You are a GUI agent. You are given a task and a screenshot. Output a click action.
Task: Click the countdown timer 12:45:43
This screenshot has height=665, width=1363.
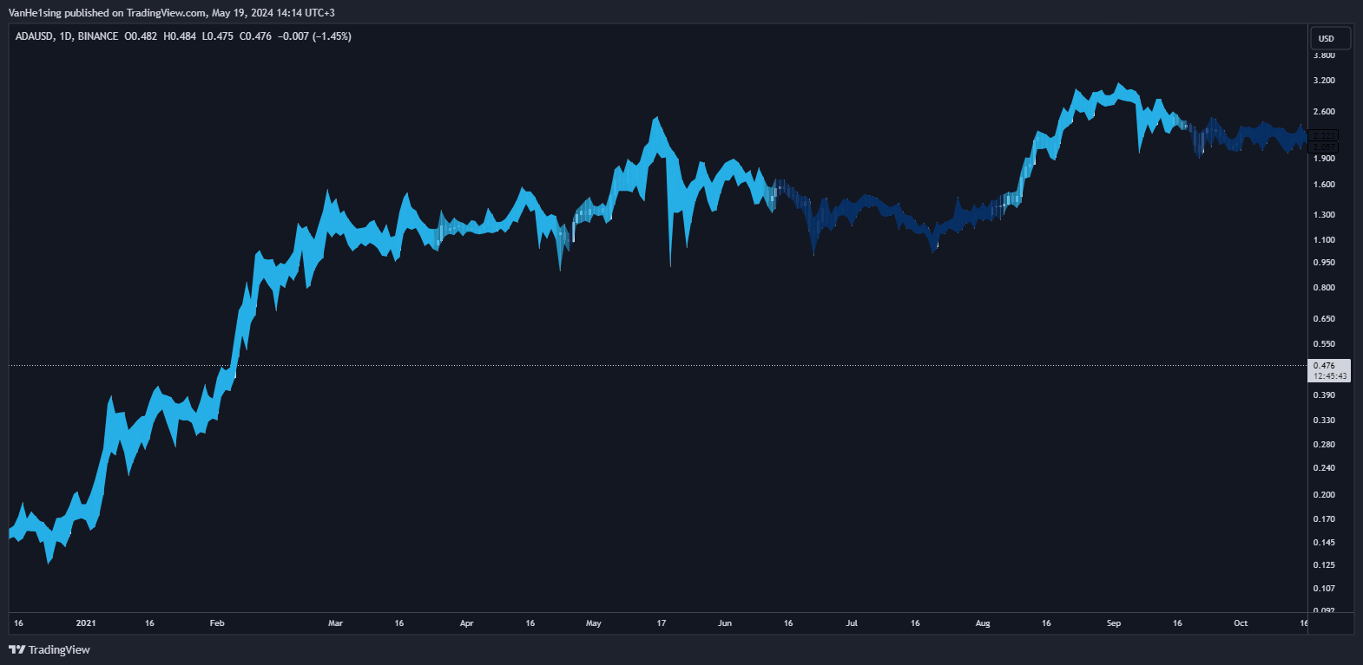click(1330, 376)
